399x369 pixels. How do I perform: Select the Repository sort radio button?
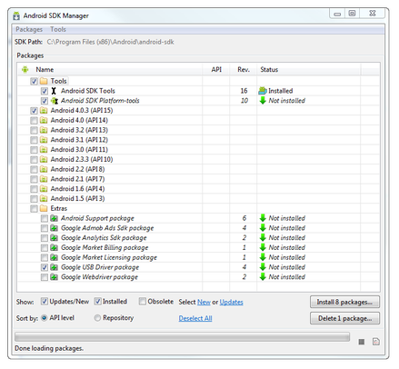(x=97, y=318)
